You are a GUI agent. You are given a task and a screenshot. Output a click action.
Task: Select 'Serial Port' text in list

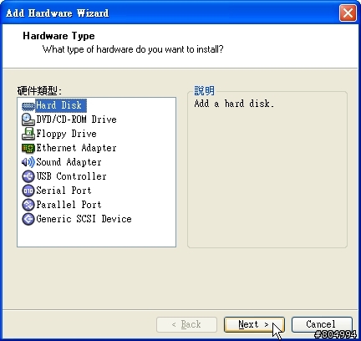(64, 191)
